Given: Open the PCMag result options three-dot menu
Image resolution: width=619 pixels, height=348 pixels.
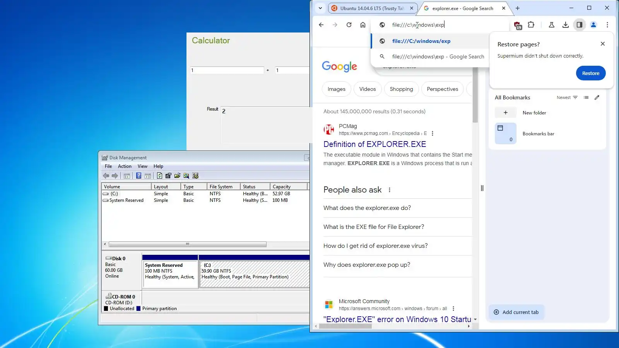Looking at the screenshot, I should [x=433, y=133].
